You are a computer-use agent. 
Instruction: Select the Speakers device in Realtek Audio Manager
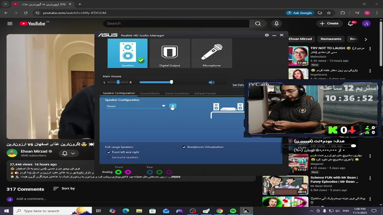(127, 53)
